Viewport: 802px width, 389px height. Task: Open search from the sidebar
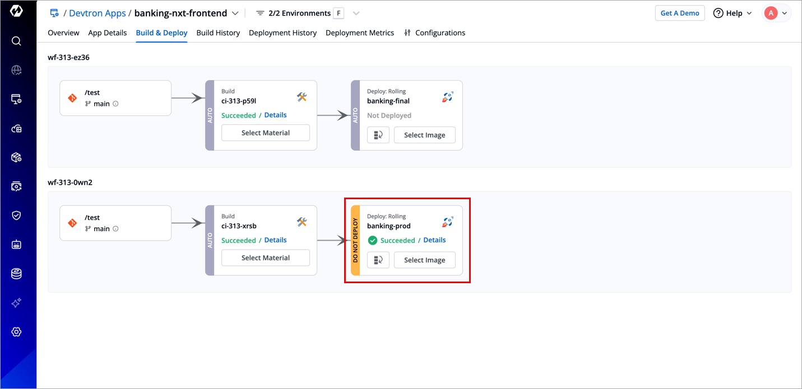pos(16,41)
